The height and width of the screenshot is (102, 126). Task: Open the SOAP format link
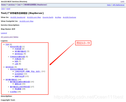pyautogui.click(x=8, y=9)
